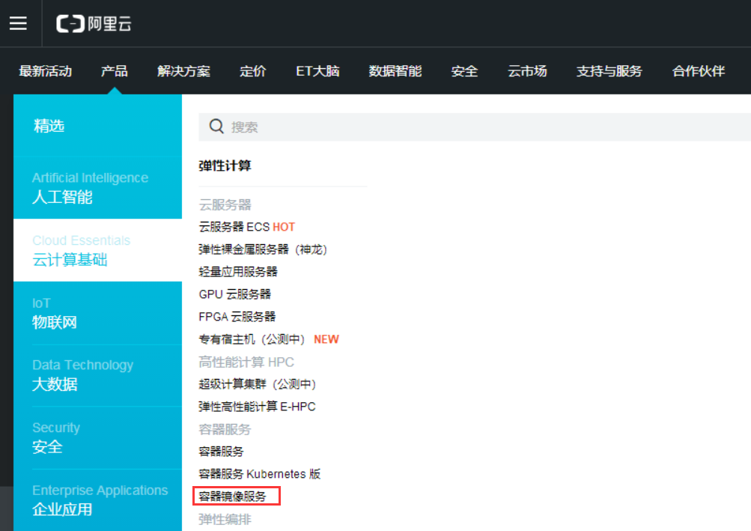Screen dimensions: 751x531
Task: Open the 轻量应用服务器 link
Action: pos(238,272)
